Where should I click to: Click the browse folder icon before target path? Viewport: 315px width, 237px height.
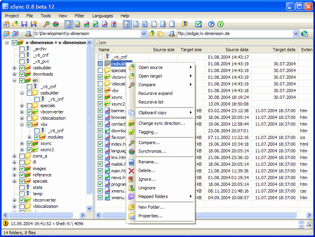(161, 33)
